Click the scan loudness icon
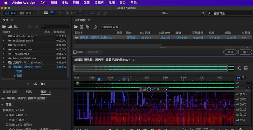This screenshot has width=253, height=130. [x=95, y=27]
